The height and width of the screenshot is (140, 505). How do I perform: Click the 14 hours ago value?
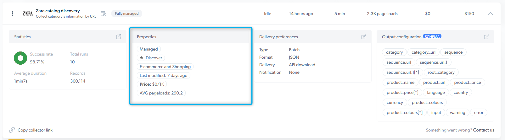coord(301,13)
